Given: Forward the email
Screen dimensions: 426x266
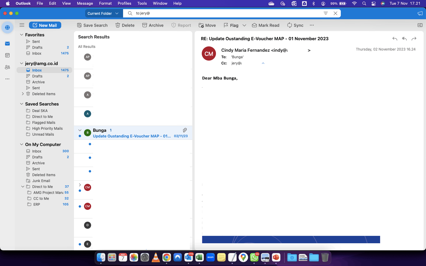Looking at the screenshot, I should coord(414,39).
